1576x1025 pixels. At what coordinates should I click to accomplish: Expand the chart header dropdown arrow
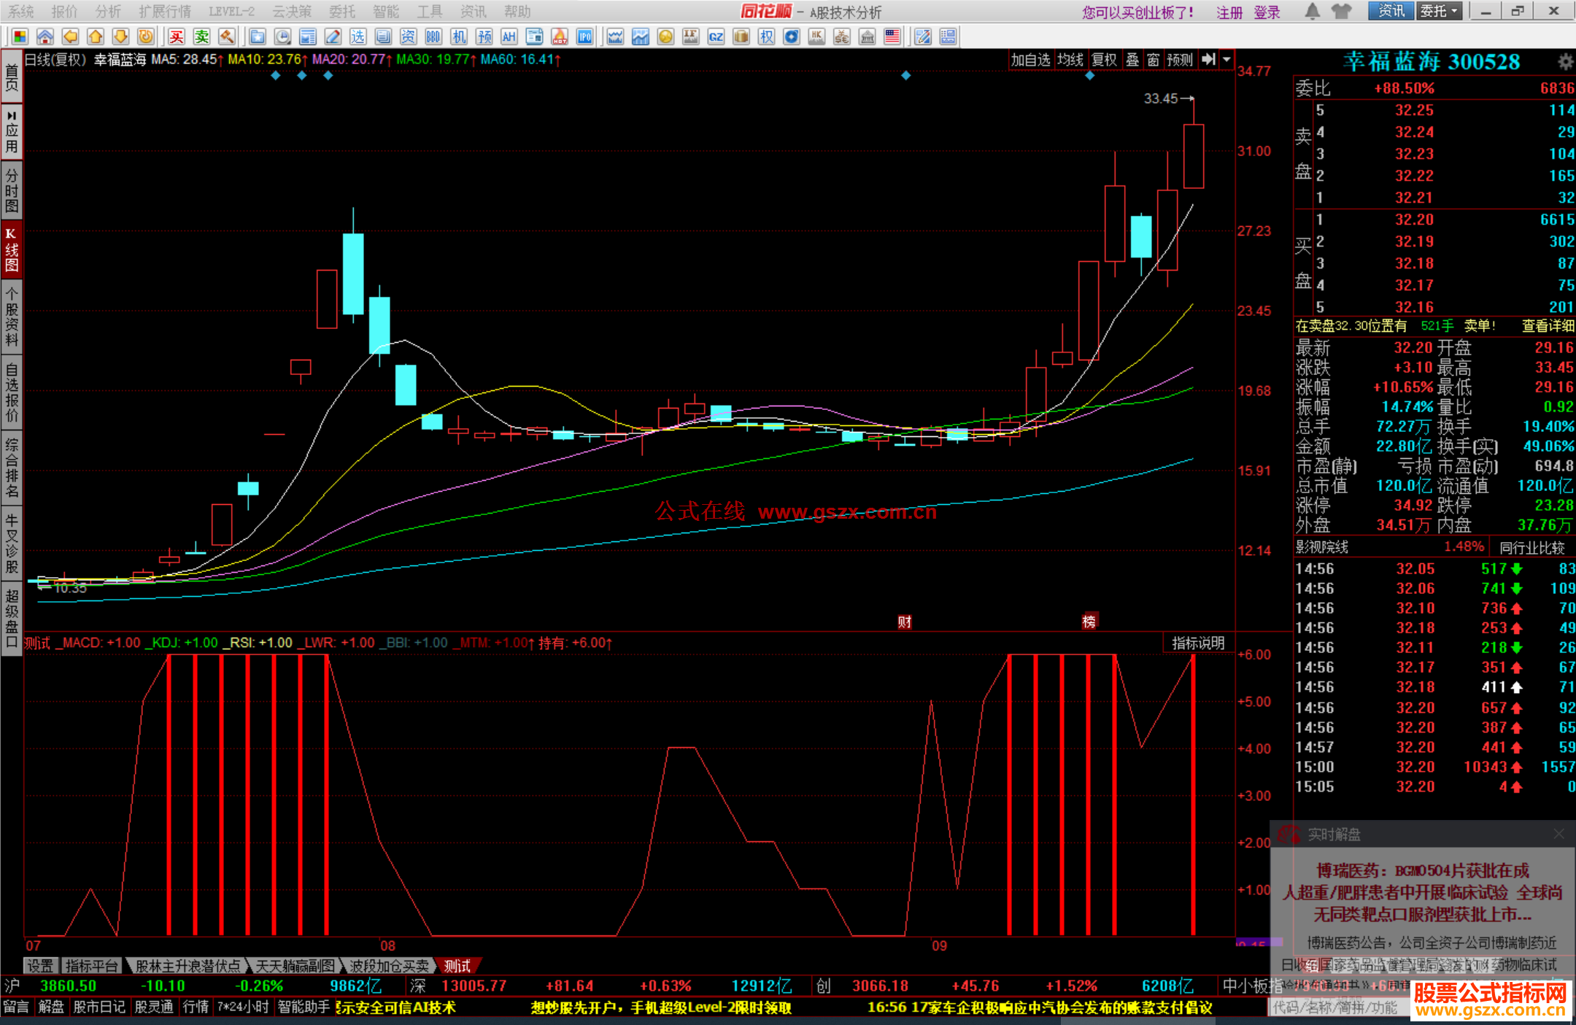(x=1227, y=60)
